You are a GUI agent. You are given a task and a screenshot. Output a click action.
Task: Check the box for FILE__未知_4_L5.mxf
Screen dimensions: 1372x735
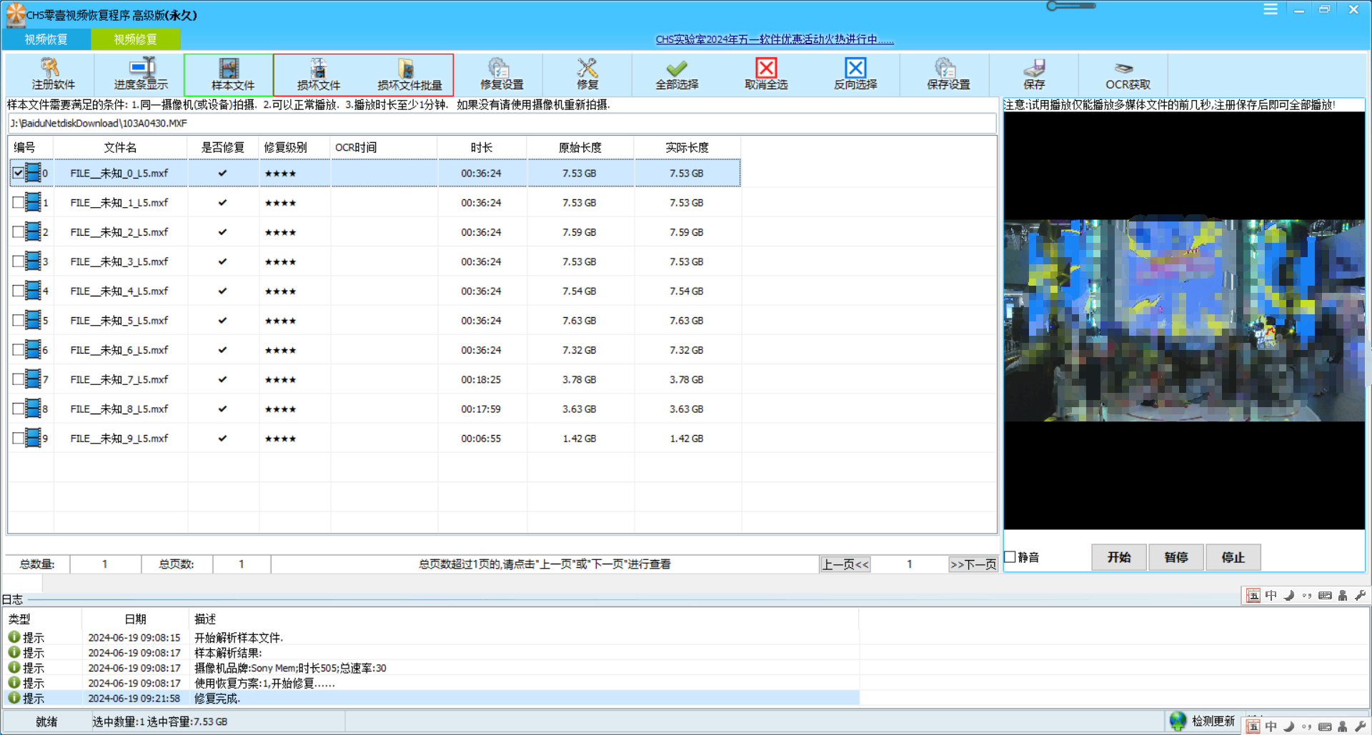pyautogui.click(x=19, y=291)
